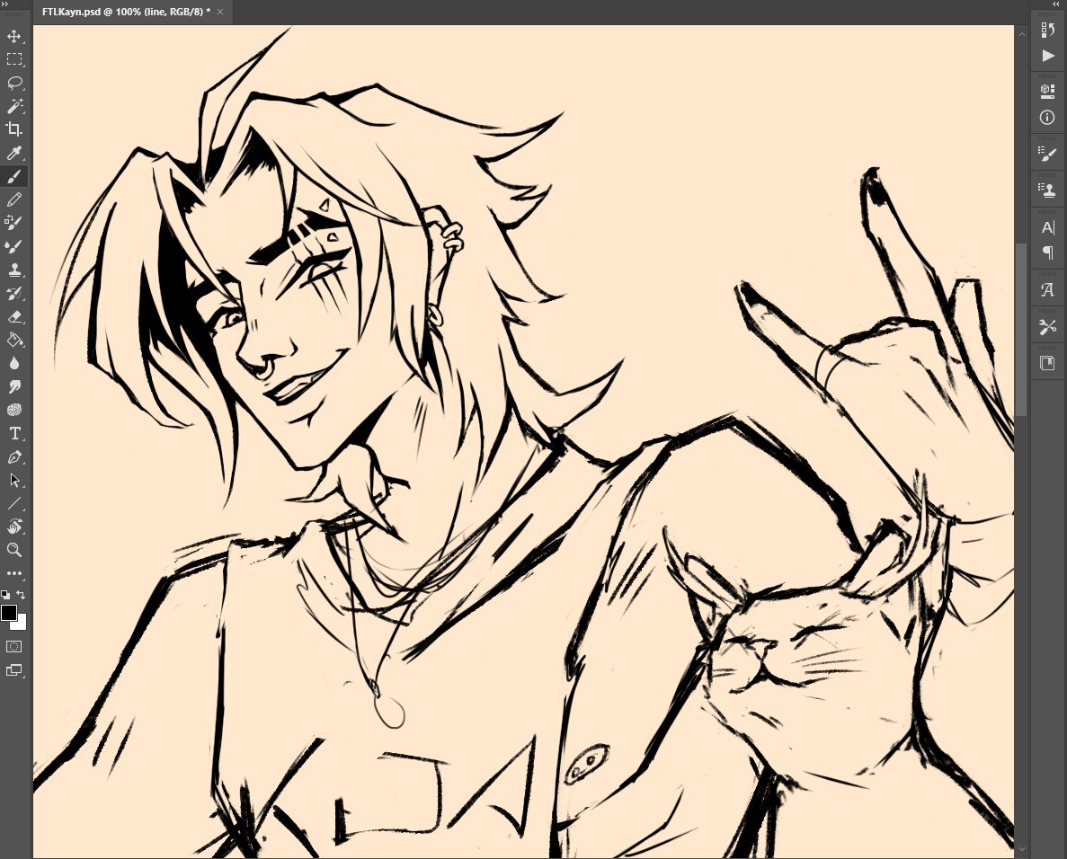
Task: Click the canvas scroll-down arrow
Action: click(1021, 850)
